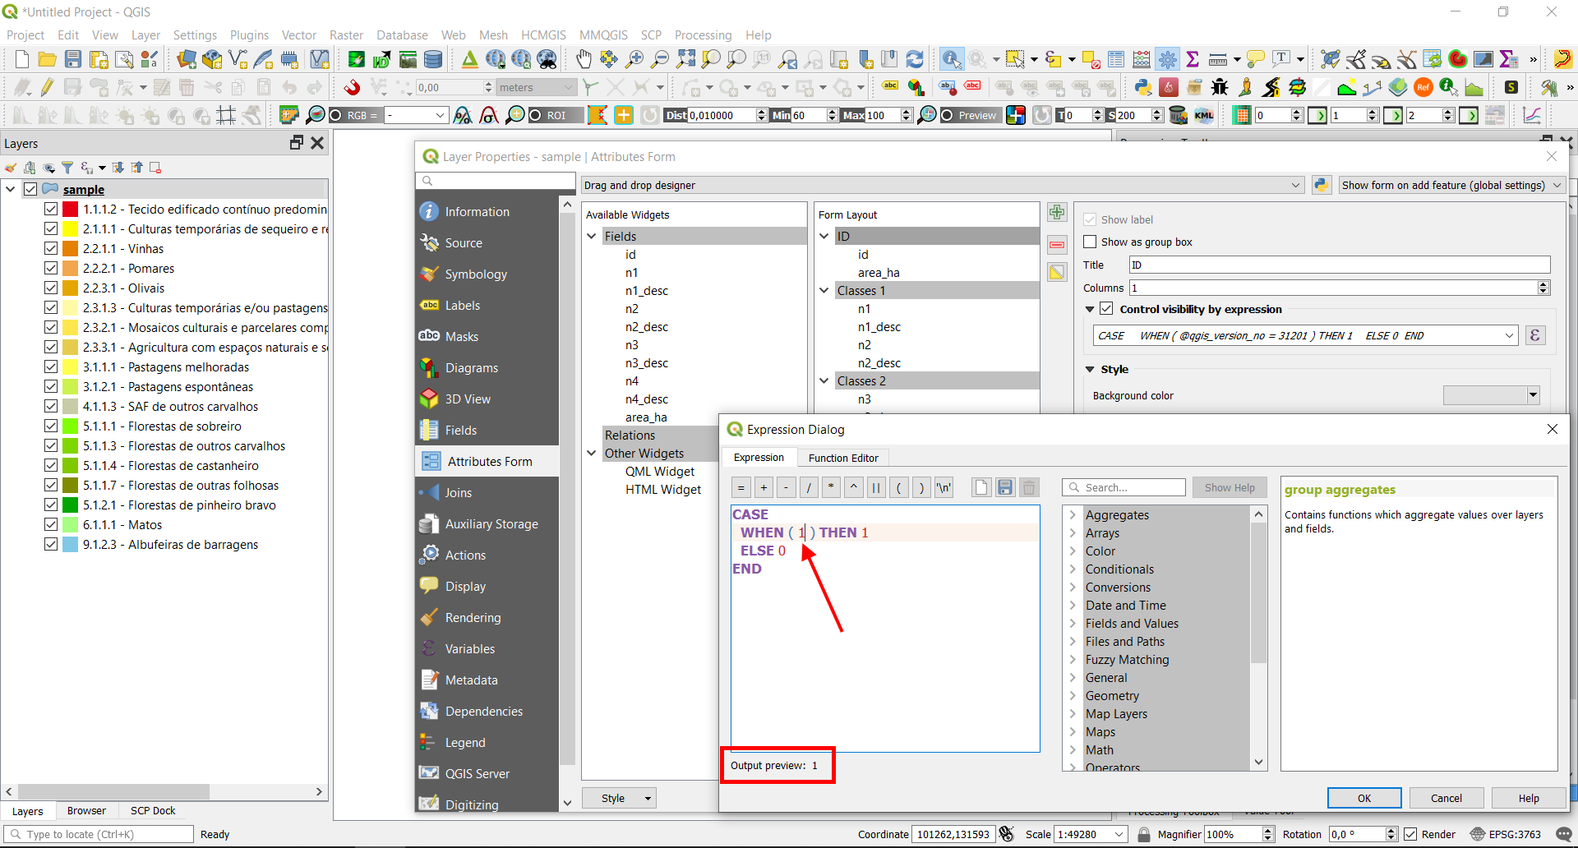This screenshot has width=1578, height=848.
Task: Click the Show Help button
Action: point(1229,486)
